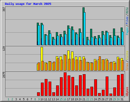The width and height of the screenshot is (130, 102).
Task: Click the 'KBytes' legend label
Action: click(127, 92)
